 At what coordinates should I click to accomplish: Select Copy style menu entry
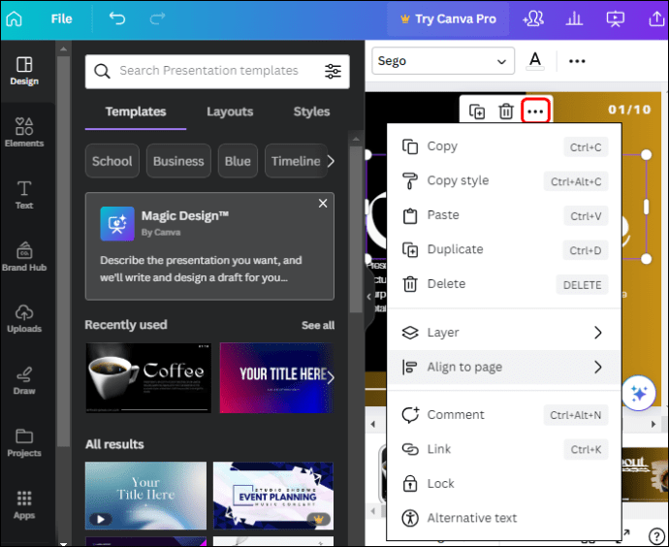coord(503,181)
